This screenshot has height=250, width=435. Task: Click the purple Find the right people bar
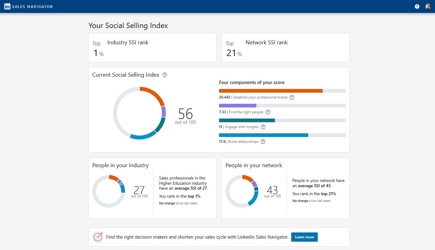[238, 106]
